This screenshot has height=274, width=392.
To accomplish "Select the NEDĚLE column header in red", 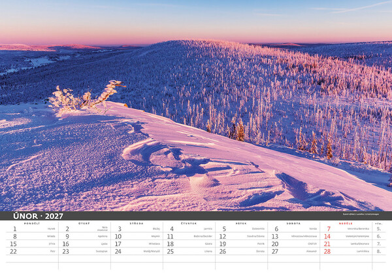I will pyautogui.click(x=346, y=223).
